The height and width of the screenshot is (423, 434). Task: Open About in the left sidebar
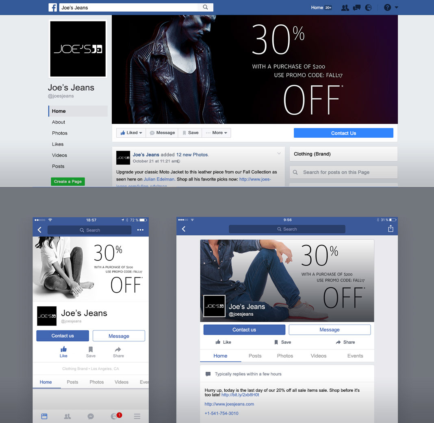tap(59, 122)
